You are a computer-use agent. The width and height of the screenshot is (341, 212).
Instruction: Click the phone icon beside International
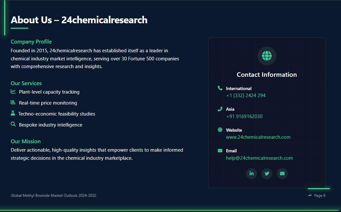[220, 88]
